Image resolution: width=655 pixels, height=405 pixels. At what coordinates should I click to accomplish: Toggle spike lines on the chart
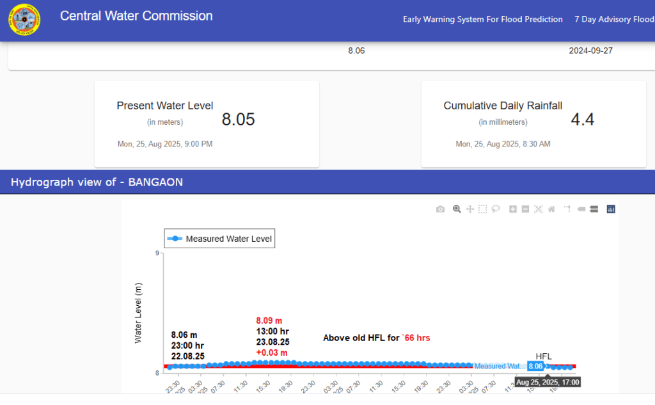tap(567, 209)
